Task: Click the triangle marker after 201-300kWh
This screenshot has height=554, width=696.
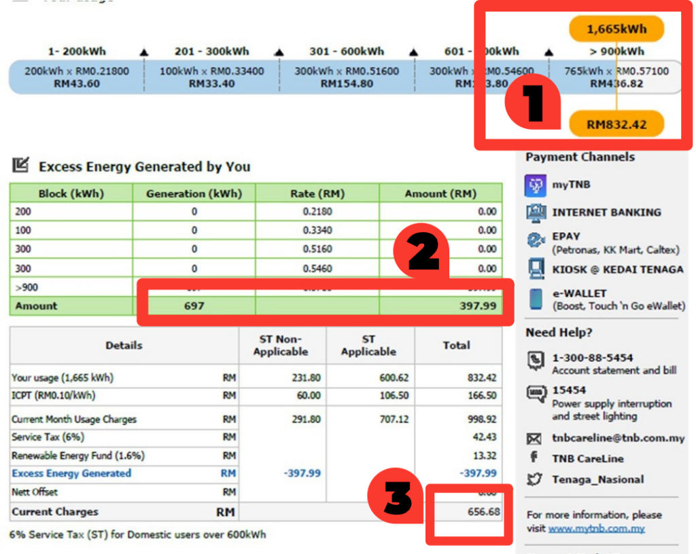Action: point(279,53)
